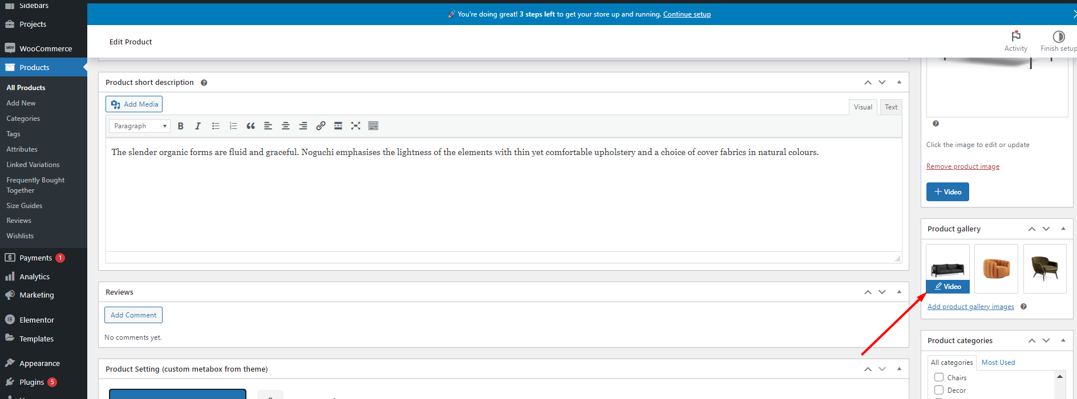Click help icon beside Add product gallery images
The image size is (1077, 399).
(x=1023, y=307)
